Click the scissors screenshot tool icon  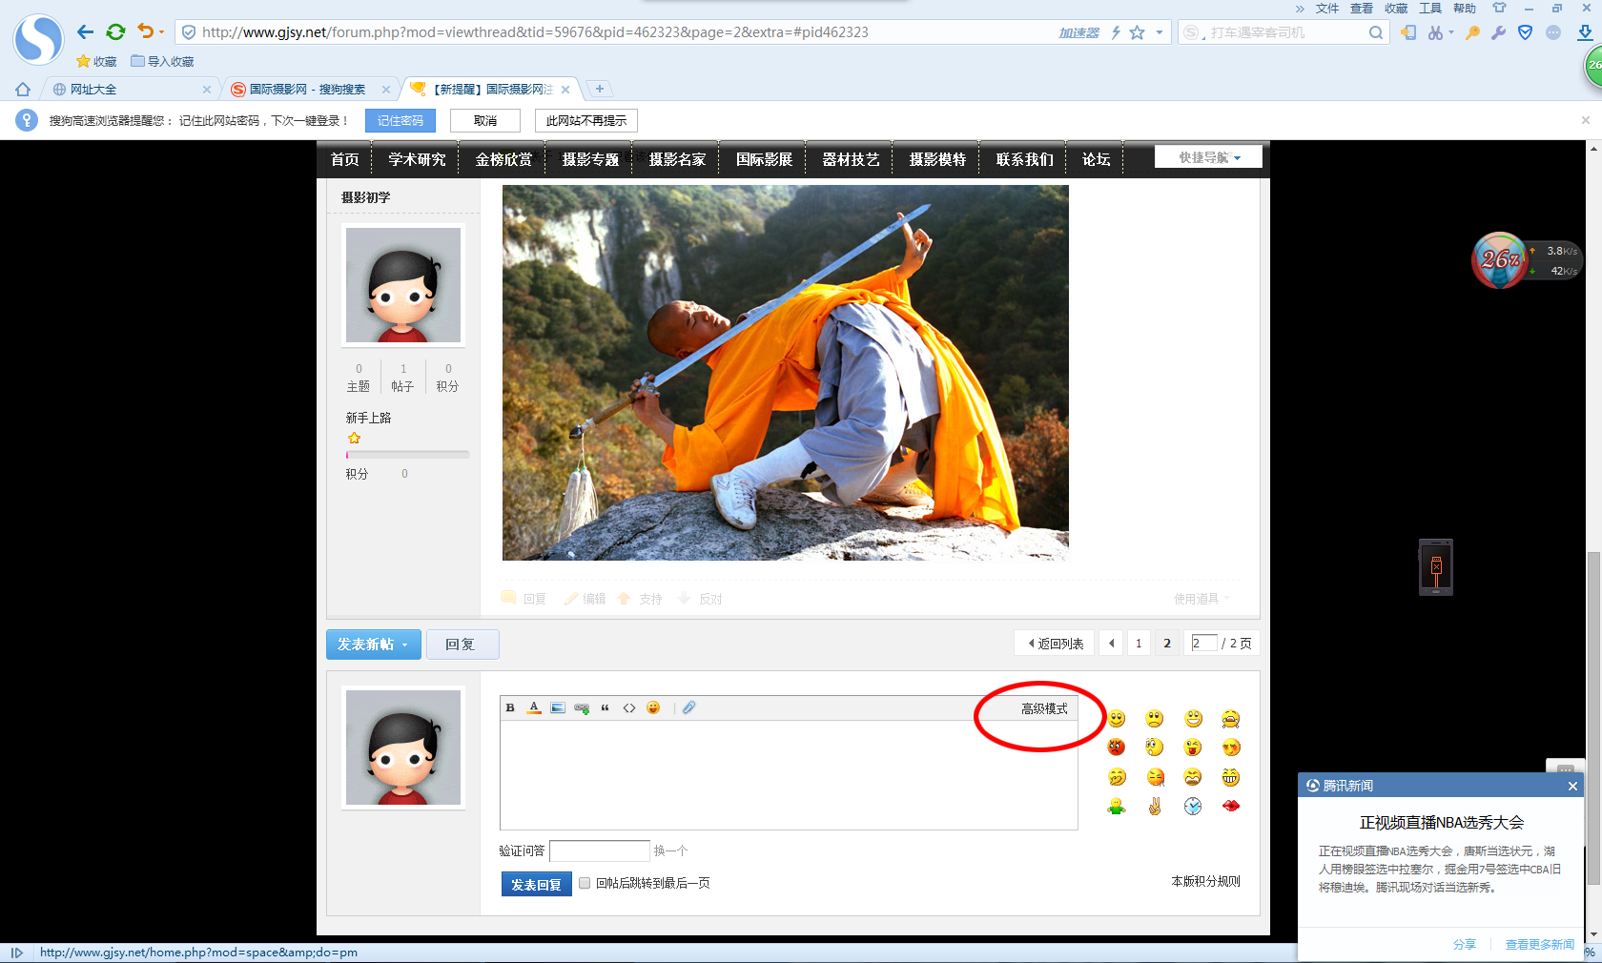tap(1435, 32)
